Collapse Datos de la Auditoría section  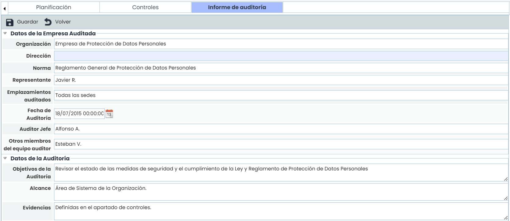[x=5, y=159]
